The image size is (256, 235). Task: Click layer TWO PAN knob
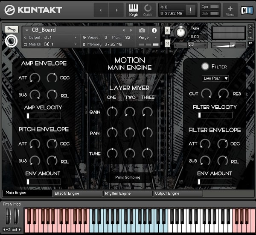pyautogui.click(x=130, y=133)
